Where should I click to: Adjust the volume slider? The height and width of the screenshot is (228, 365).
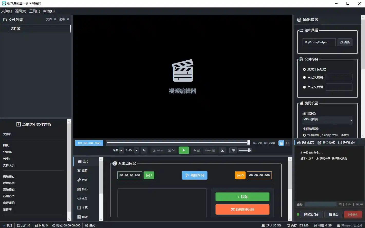(x=245, y=150)
